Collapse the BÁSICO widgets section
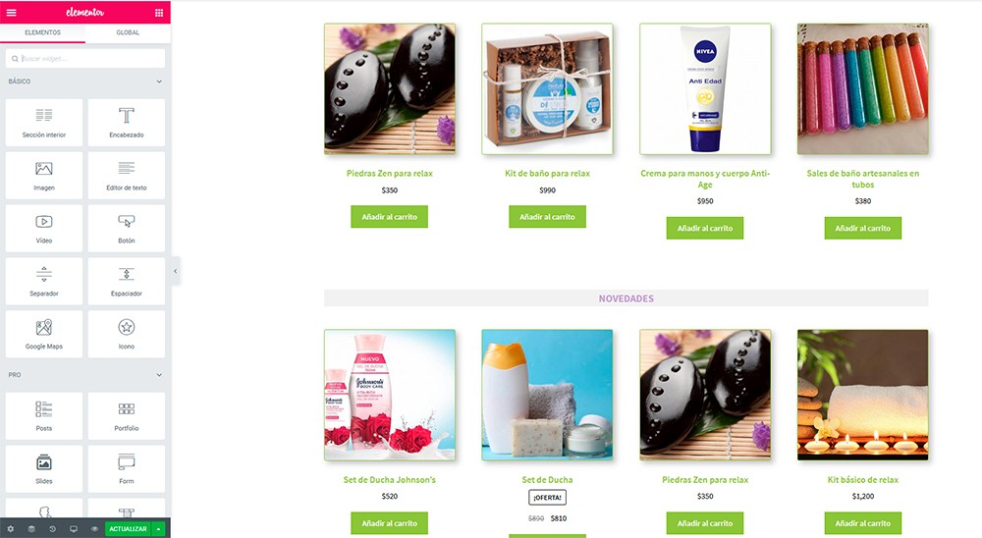Screen dimensions: 982x538 (x=159, y=81)
